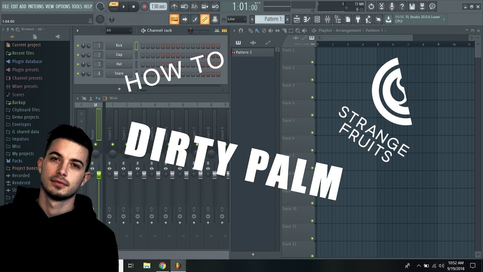The height and width of the screenshot is (272, 483).
Task: Open the Pattern 1 selector dropdown
Action: tap(271, 19)
